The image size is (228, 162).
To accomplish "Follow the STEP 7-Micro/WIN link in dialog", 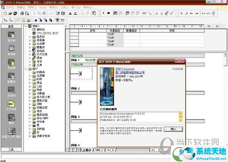I will coord(125,69).
